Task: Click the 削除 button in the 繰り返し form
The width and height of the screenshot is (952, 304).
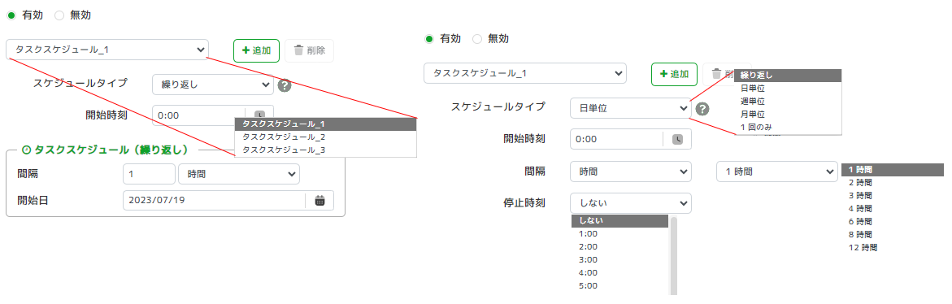Action: point(309,51)
